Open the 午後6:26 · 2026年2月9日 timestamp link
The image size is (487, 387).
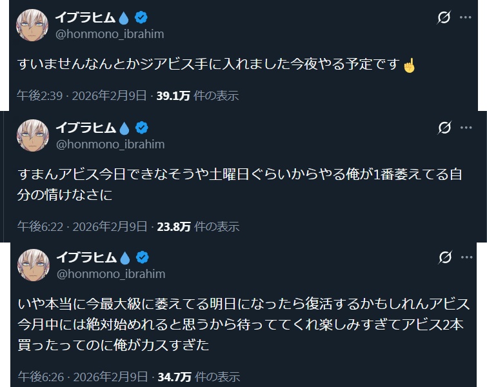[x=83, y=375]
